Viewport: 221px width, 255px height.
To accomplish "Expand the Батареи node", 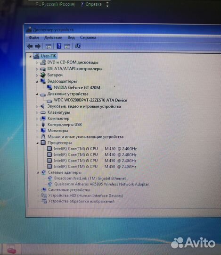I will coord(37,75).
